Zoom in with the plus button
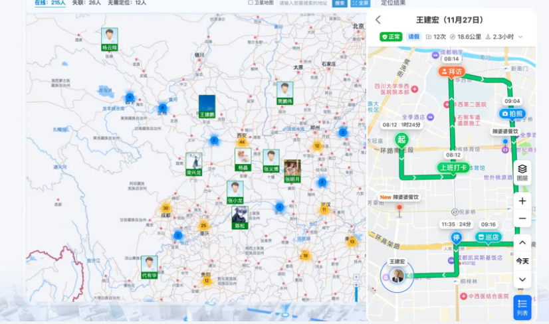 (522, 201)
